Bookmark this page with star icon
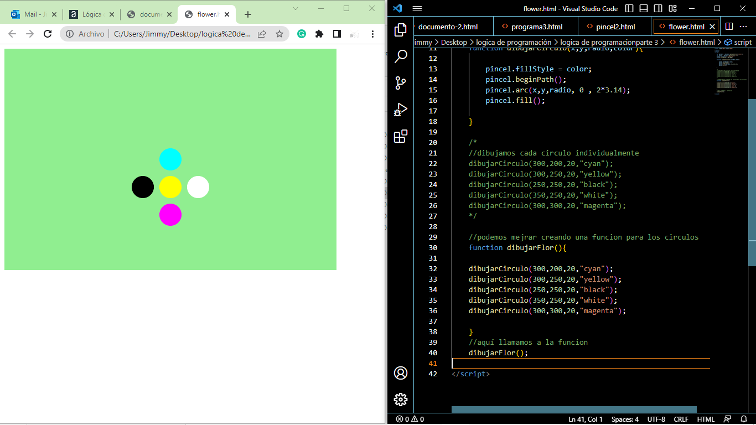The width and height of the screenshot is (756, 425). click(279, 34)
